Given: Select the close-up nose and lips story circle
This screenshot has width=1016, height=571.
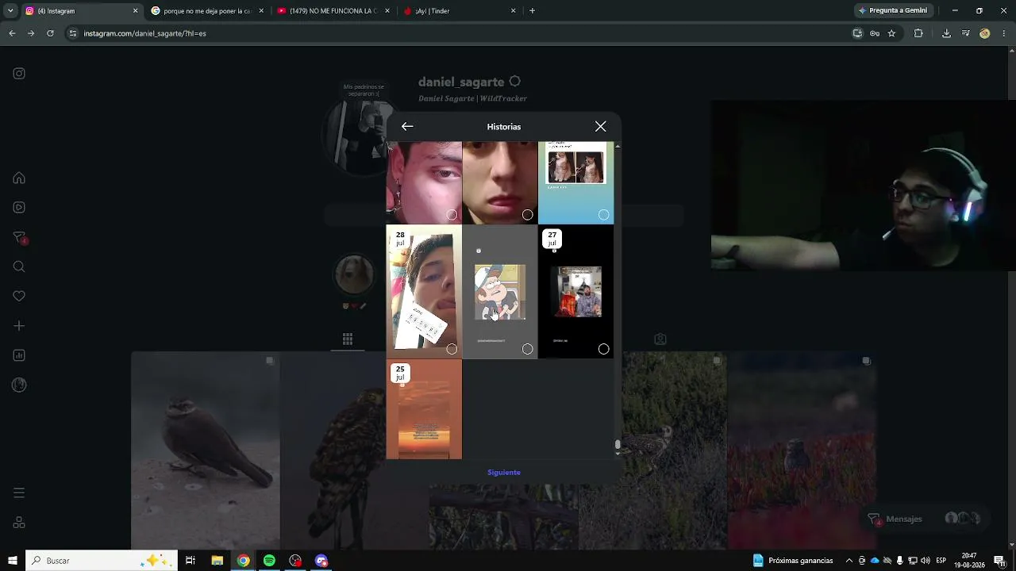Looking at the screenshot, I should 527,215.
